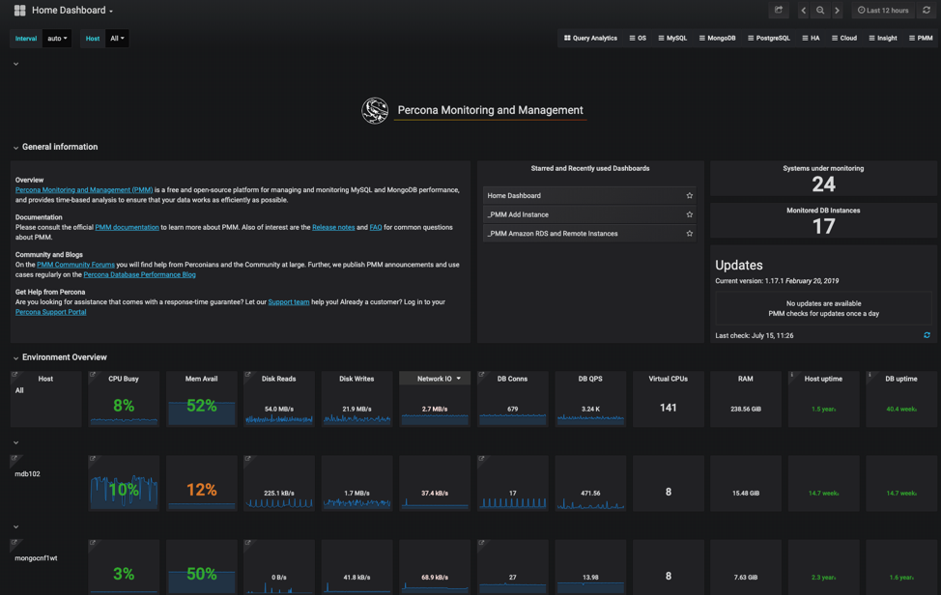This screenshot has height=595, width=941.
Task: Click the PMM logo above the dashboard title
Action: pyautogui.click(x=375, y=110)
